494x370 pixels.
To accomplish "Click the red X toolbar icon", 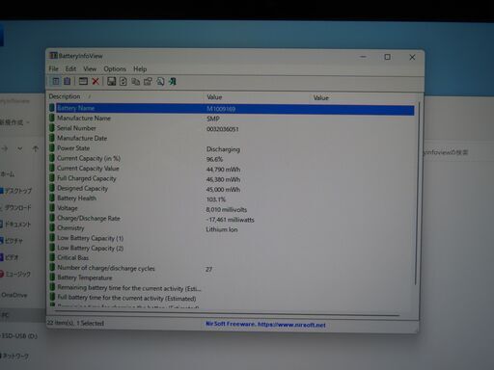I will (96, 81).
